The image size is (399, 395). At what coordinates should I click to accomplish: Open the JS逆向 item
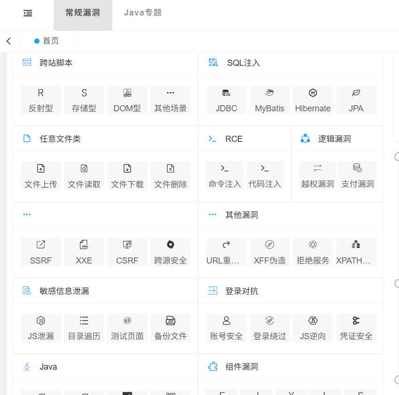coord(313,328)
